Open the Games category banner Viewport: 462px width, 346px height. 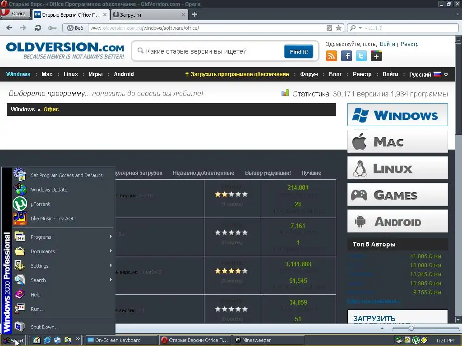(397, 195)
